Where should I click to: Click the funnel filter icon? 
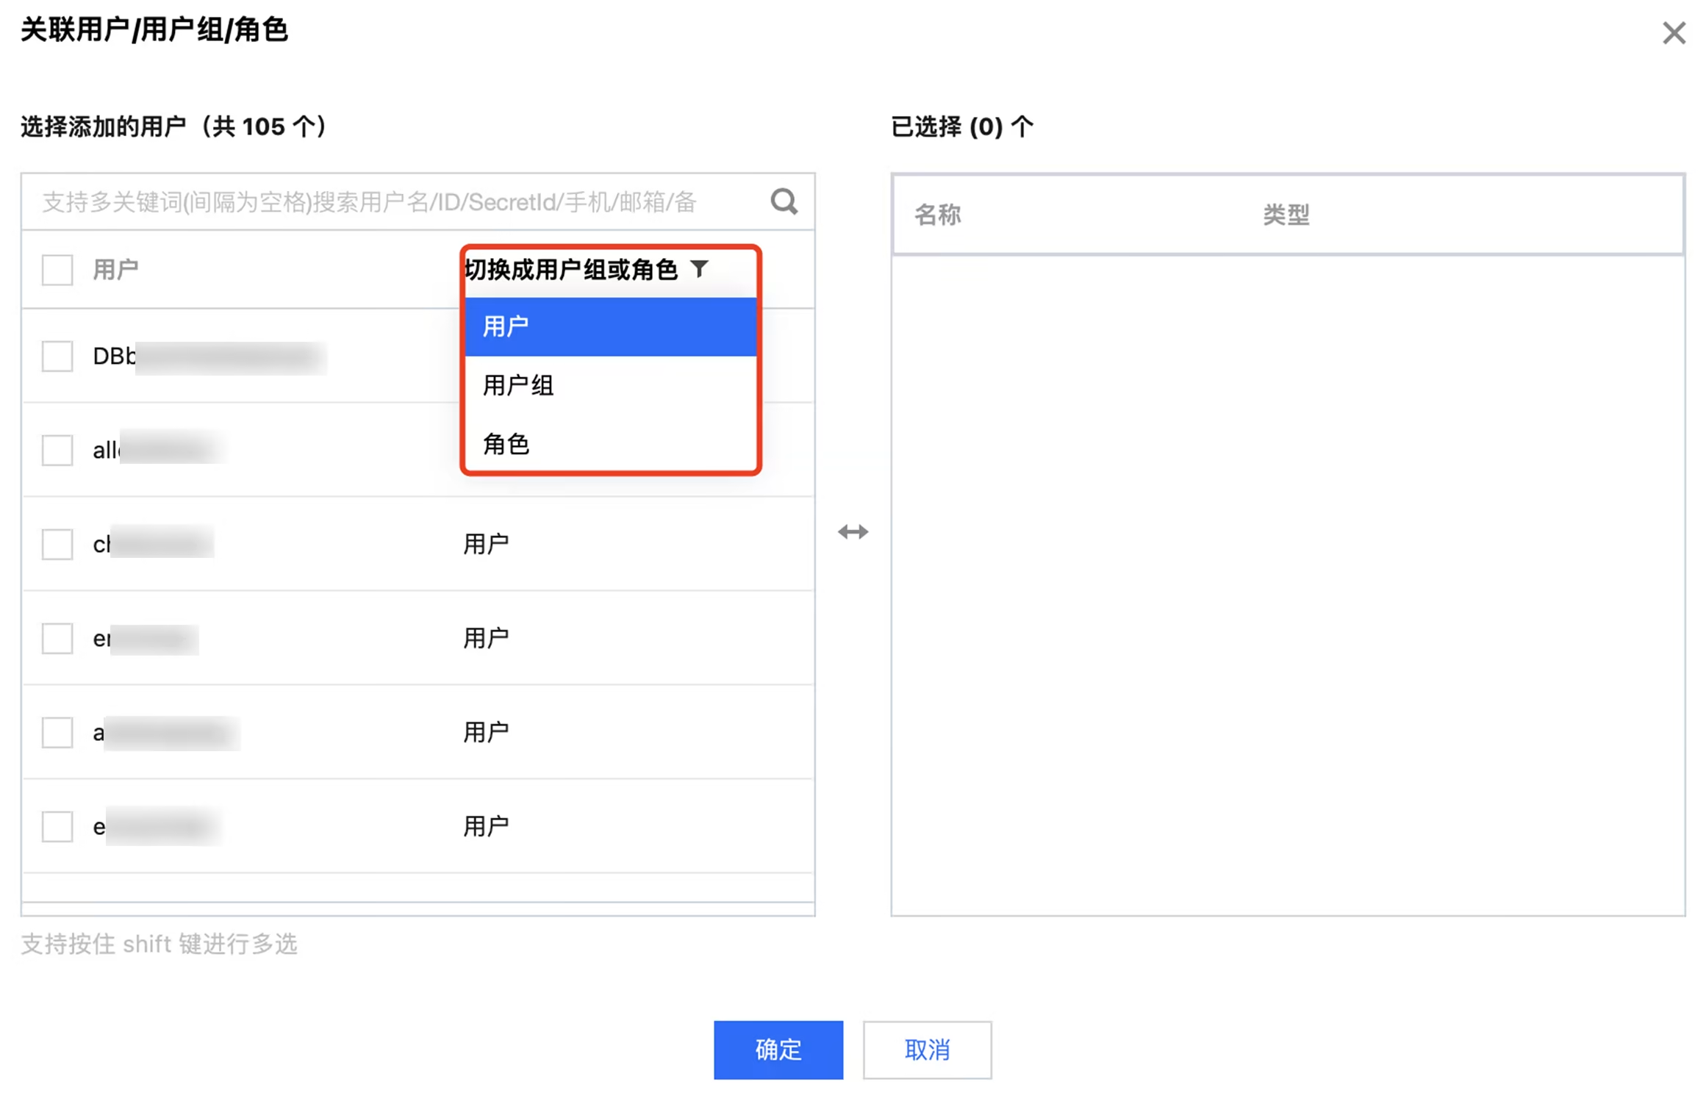click(x=700, y=269)
